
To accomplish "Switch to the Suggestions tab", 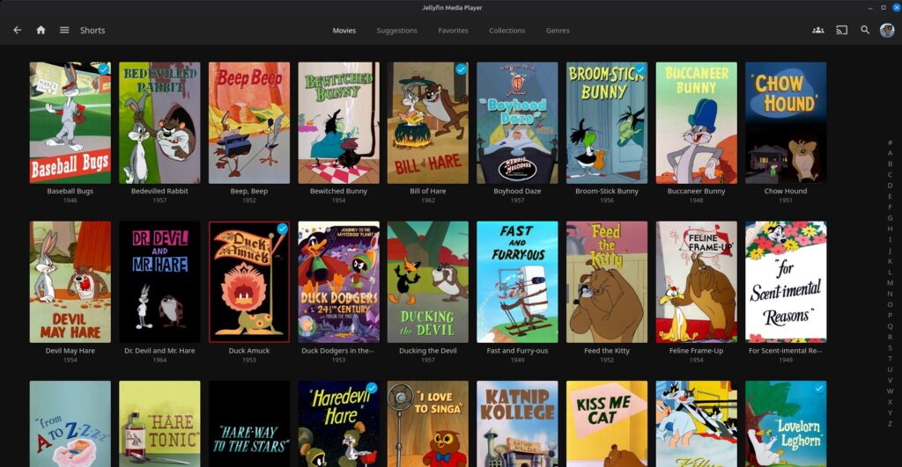I will coord(397,31).
